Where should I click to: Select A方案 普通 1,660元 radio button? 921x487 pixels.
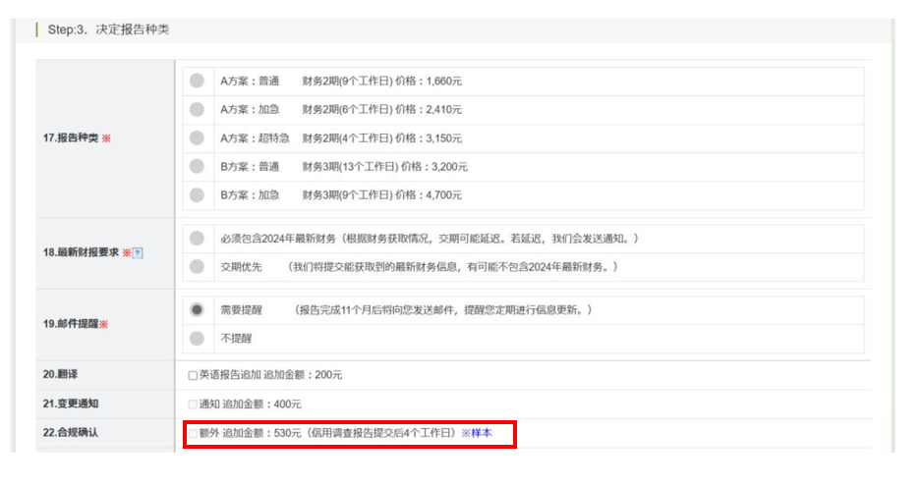[198, 81]
